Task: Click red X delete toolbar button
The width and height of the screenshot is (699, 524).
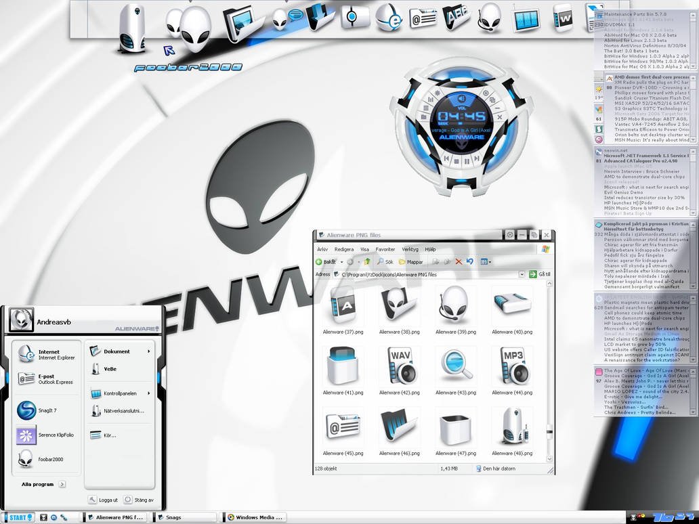Action: [x=459, y=261]
